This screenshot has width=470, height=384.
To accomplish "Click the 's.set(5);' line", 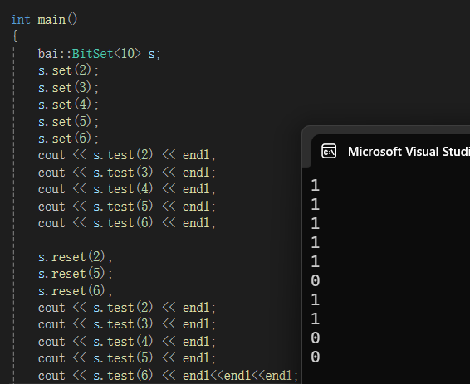I will point(68,122).
